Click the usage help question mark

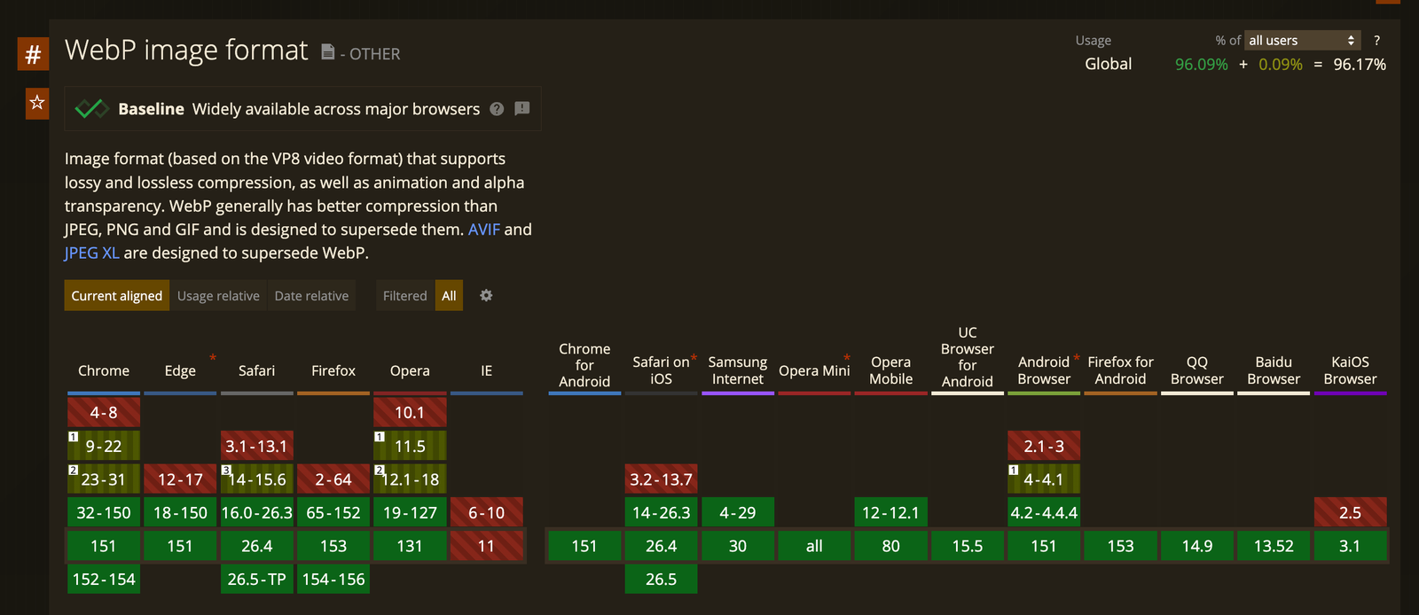click(1376, 41)
